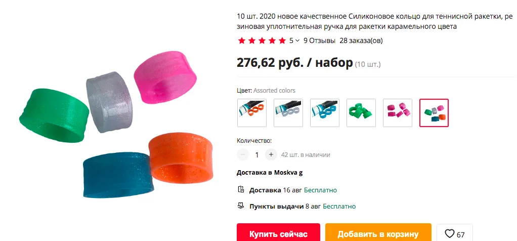Click Добавить в корзину button
Screen dimensions: 517x241
pyautogui.click(x=378, y=234)
